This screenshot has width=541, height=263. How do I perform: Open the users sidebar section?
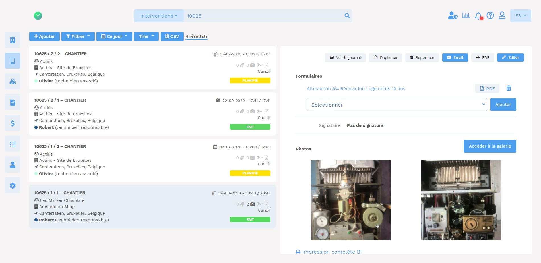point(13,164)
